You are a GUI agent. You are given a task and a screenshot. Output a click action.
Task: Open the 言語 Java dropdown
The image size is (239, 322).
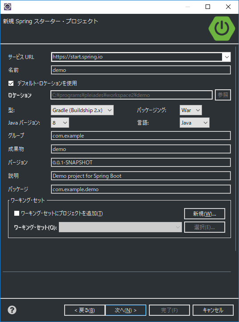194,123
